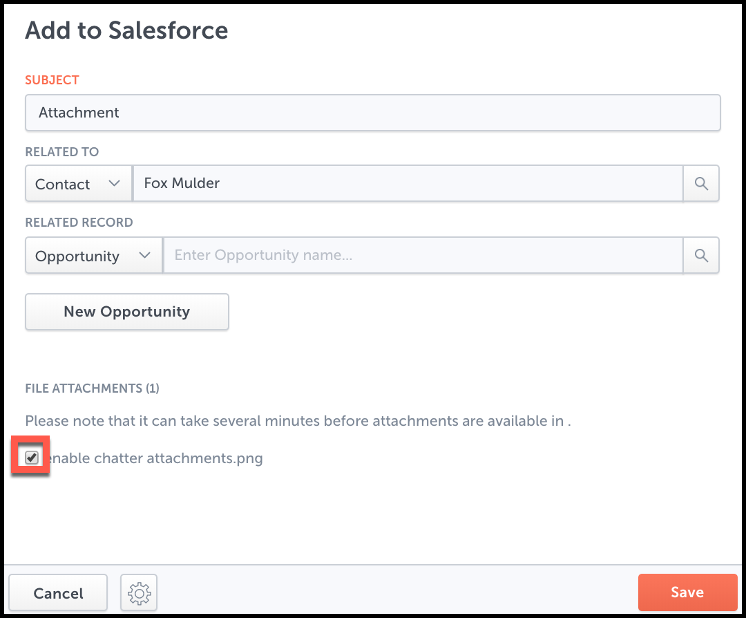The image size is (746, 618).
Task: Uncheck the enable chatter attachments.png checkbox
Action: click(31, 458)
